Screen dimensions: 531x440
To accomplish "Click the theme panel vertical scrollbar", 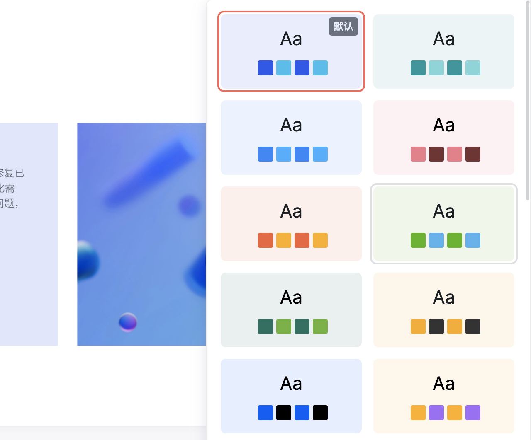I will (x=528, y=99).
